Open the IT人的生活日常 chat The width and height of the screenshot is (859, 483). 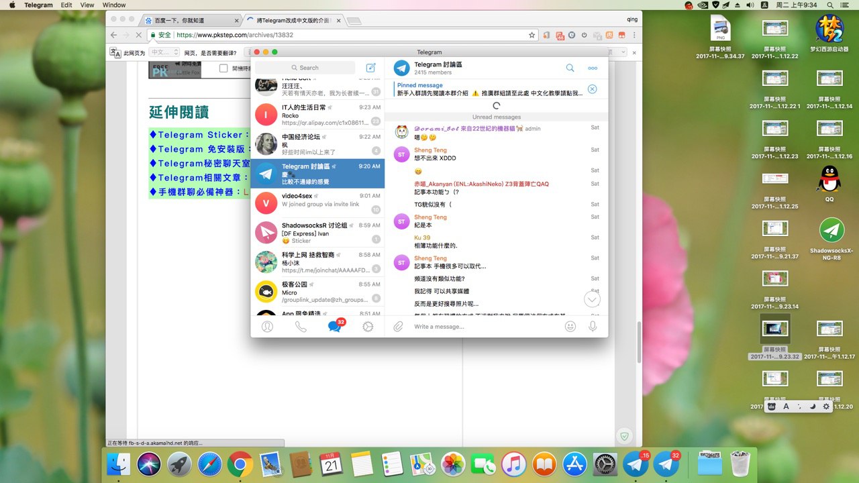click(x=317, y=115)
